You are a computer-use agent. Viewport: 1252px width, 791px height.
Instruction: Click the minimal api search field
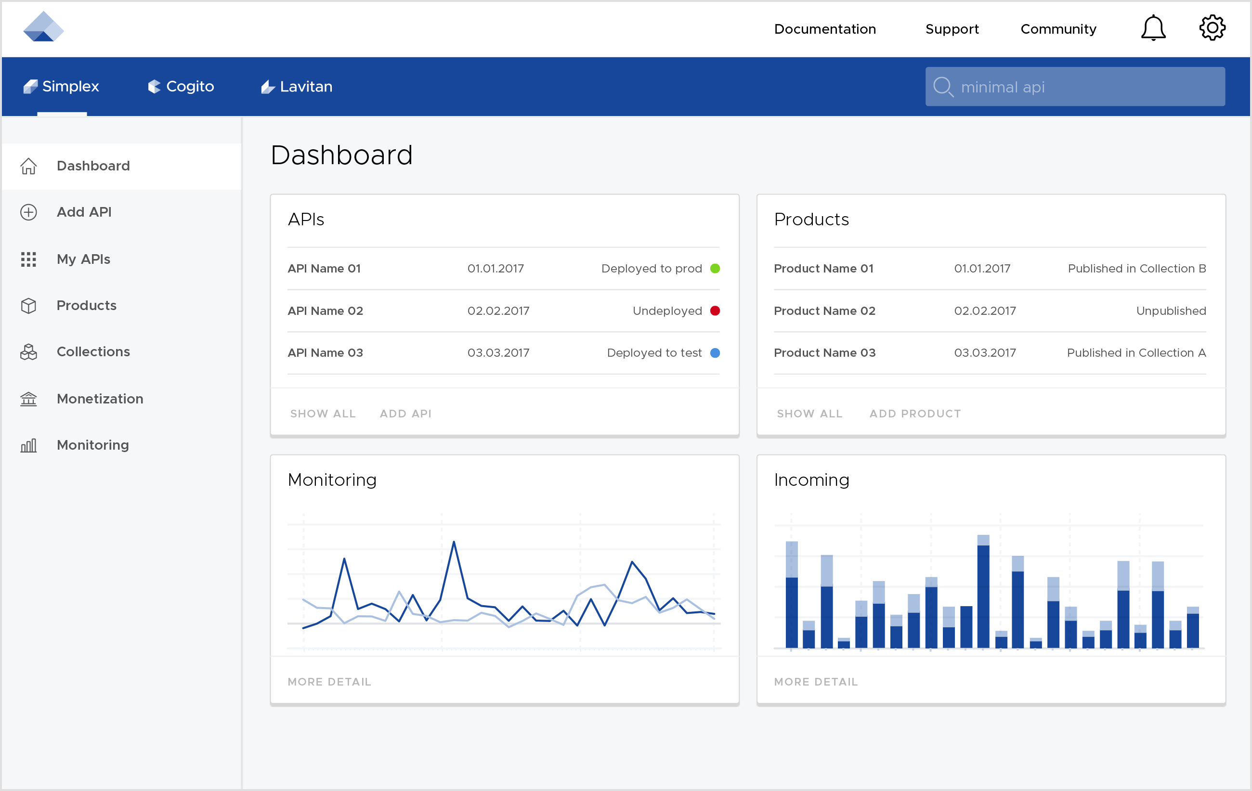(x=1075, y=87)
